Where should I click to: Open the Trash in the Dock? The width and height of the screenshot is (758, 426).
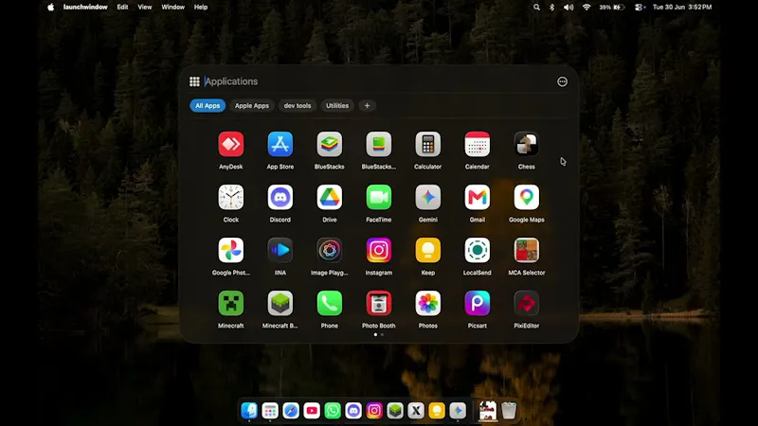pyautogui.click(x=509, y=411)
